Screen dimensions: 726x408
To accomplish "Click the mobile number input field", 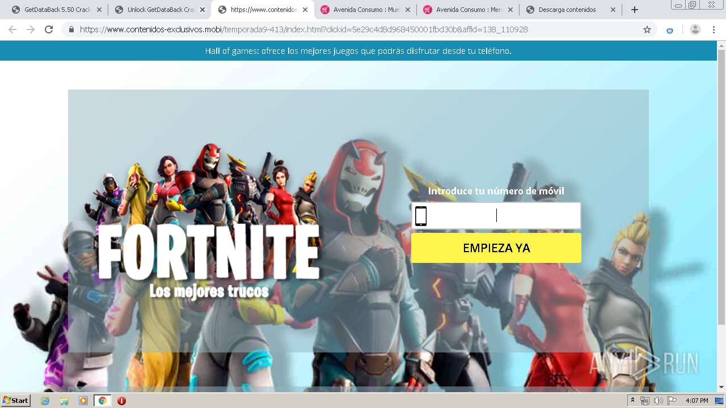I will click(x=496, y=216).
